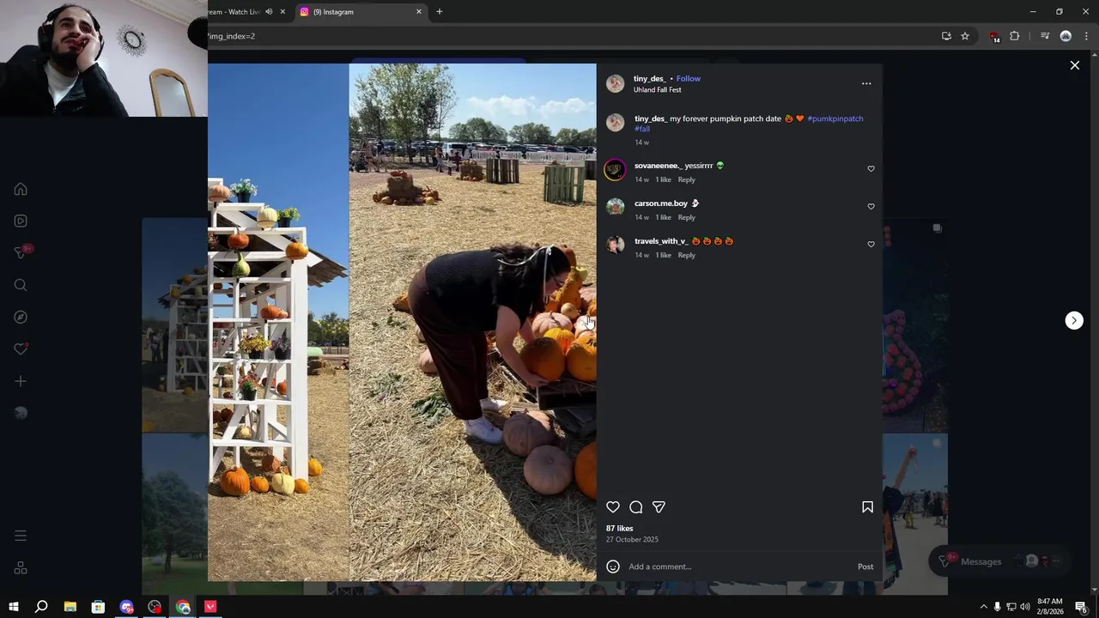The image size is (1099, 618).
Task: Open Reels icon in sidebar
Action: point(21,221)
